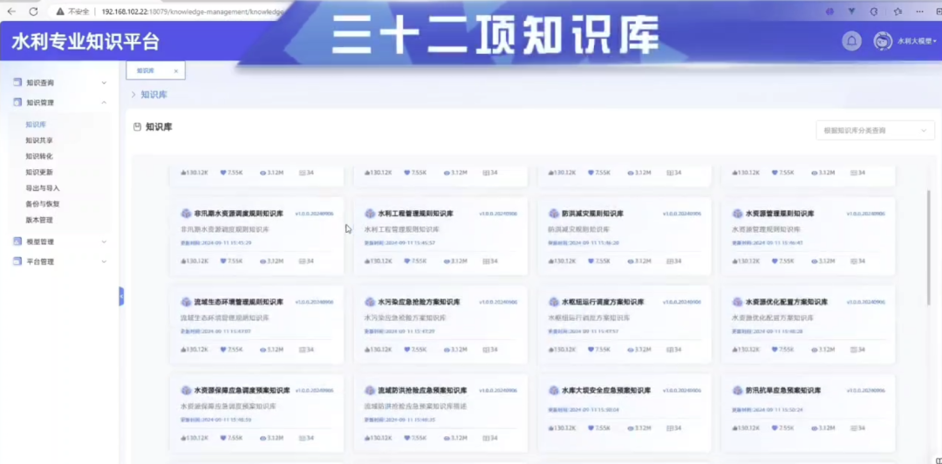Image resolution: width=942 pixels, height=464 pixels.
Task: Click the browser bookmark star icon
Action: [898, 10]
